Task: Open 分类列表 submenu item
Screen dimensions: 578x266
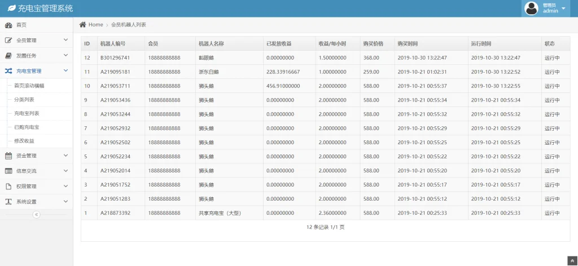Action: [x=24, y=100]
